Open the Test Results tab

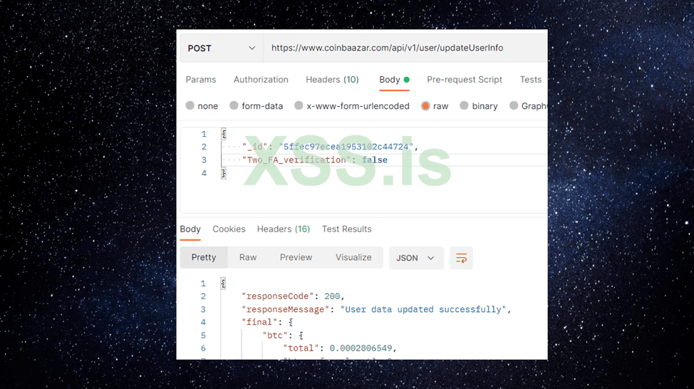click(x=346, y=229)
